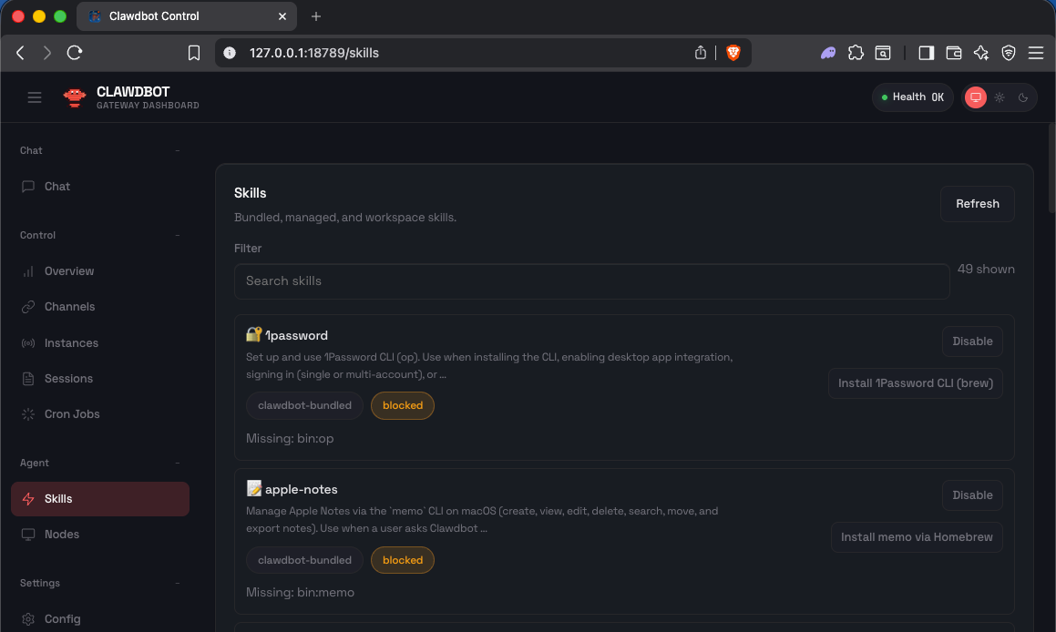Click the 1password lock icon

254,334
